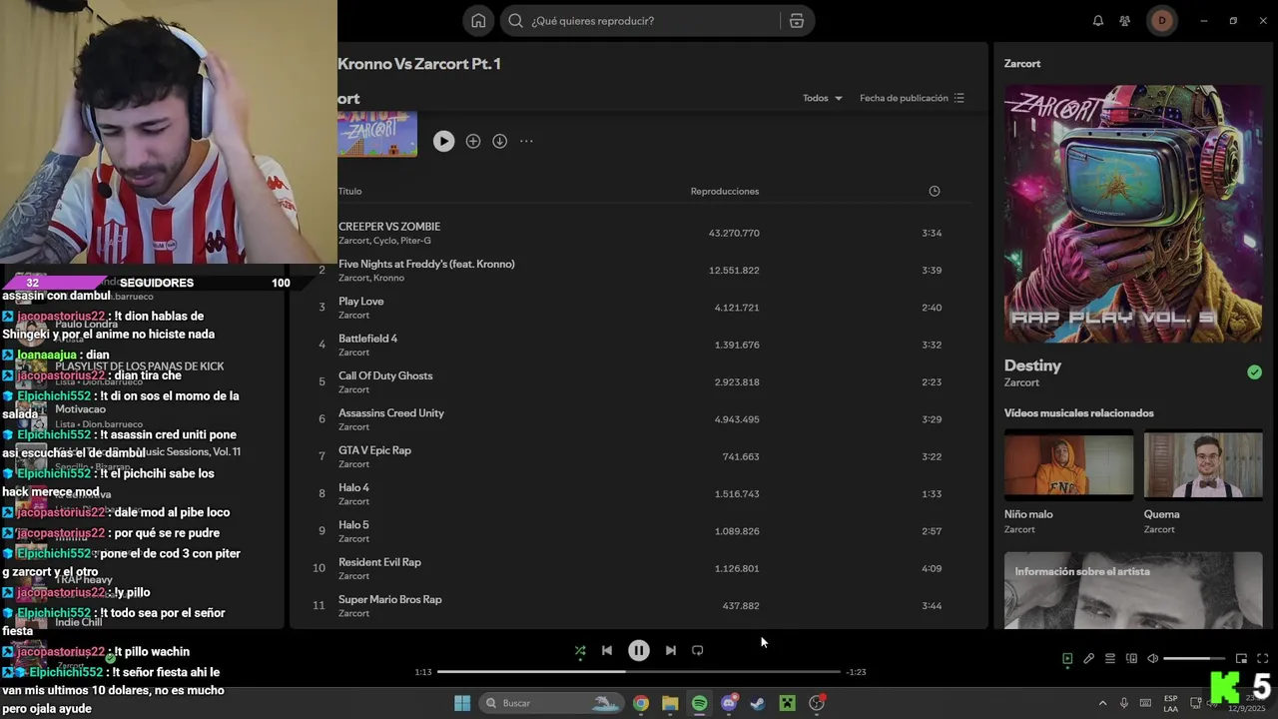The image size is (1278, 719).
Task: Open the mini player
Action: coord(1241,659)
